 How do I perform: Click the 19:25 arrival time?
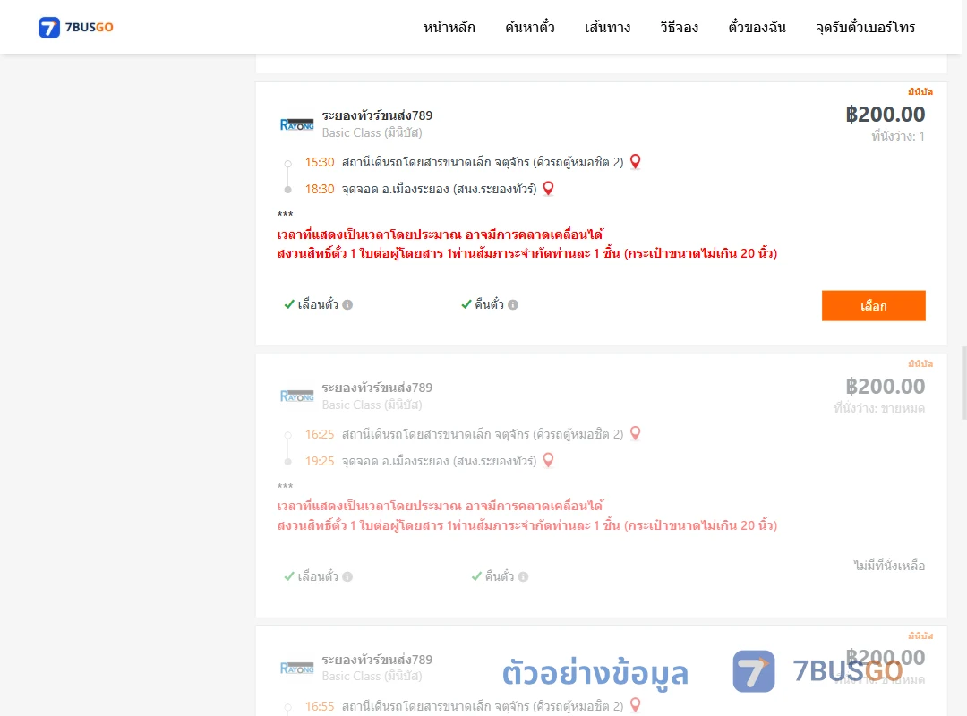[320, 461]
